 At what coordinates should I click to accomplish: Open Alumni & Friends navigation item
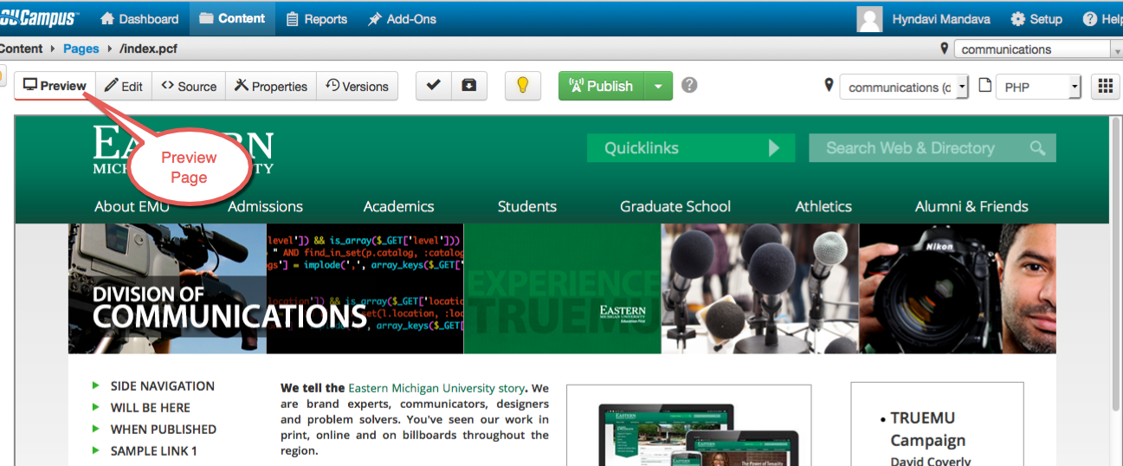[x=971, y=206]
